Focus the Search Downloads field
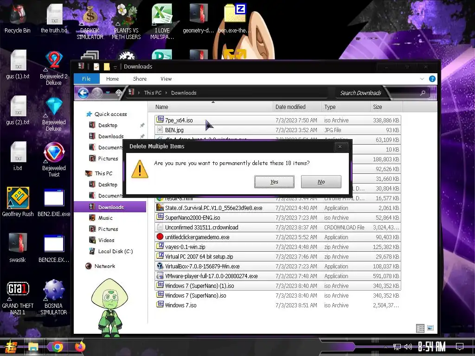The width and height of the screenshot is (475, 356). [383, 93]
